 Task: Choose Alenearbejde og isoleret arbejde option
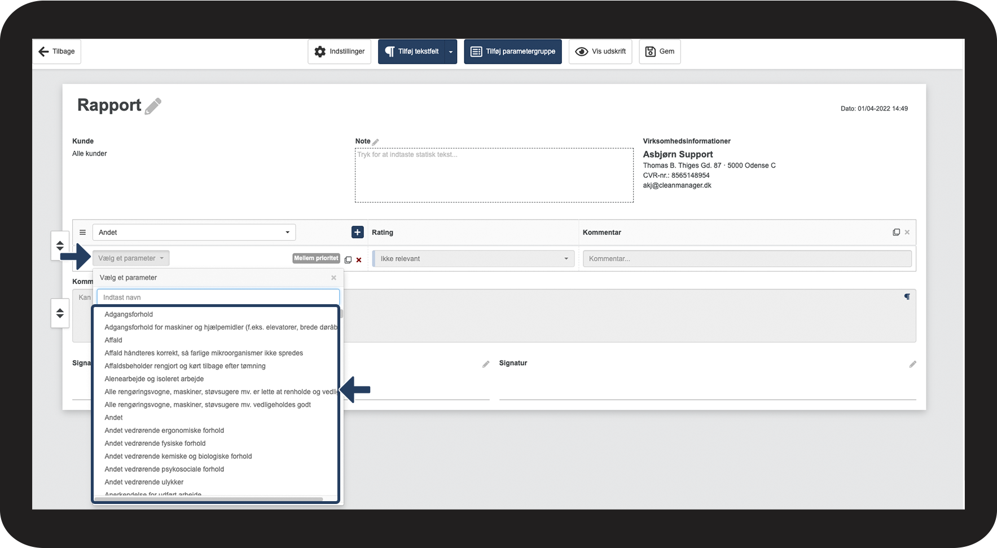[154, 379]
